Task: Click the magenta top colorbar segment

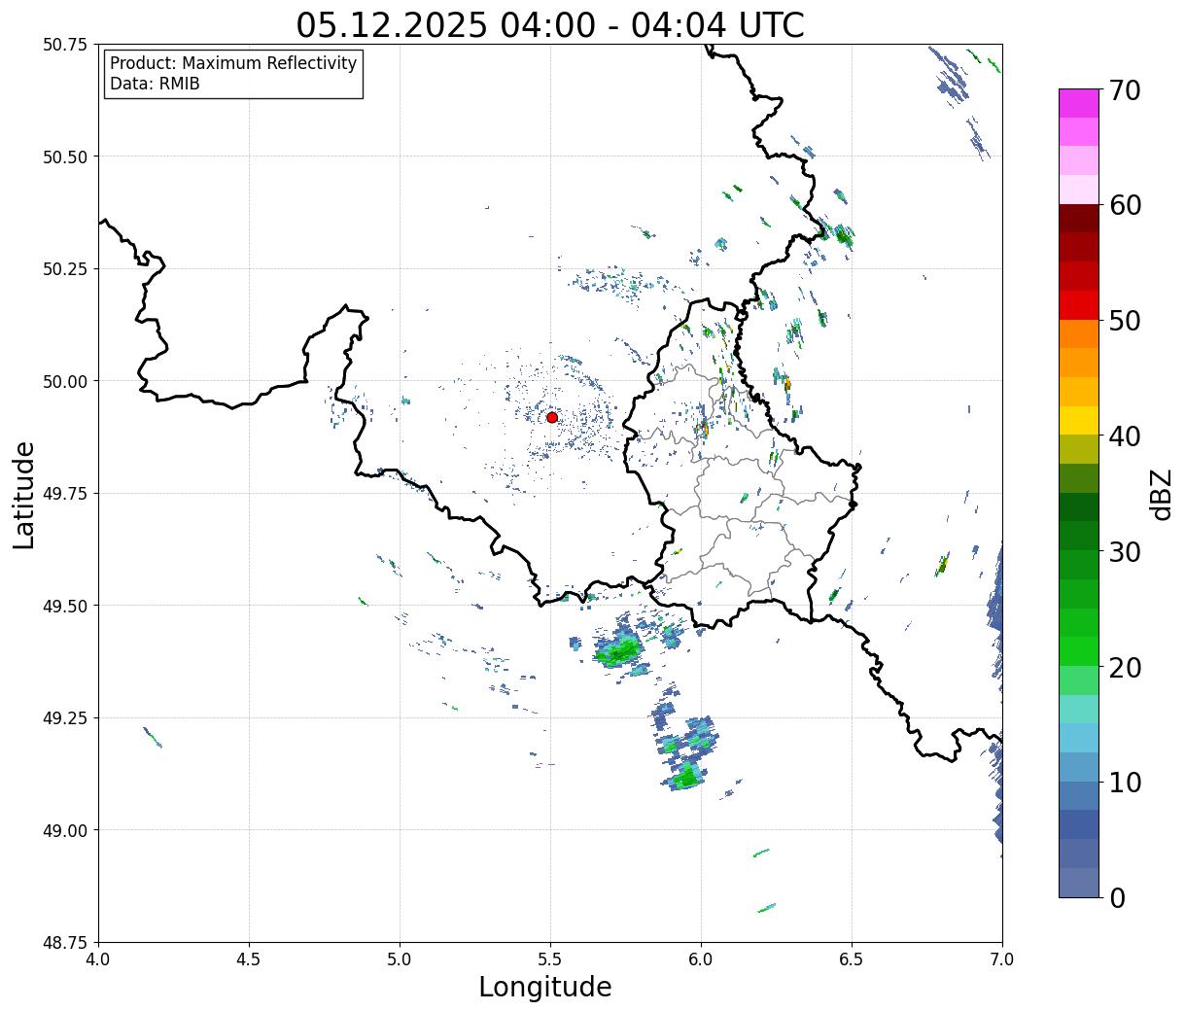Action: [x=1079, y=103]
